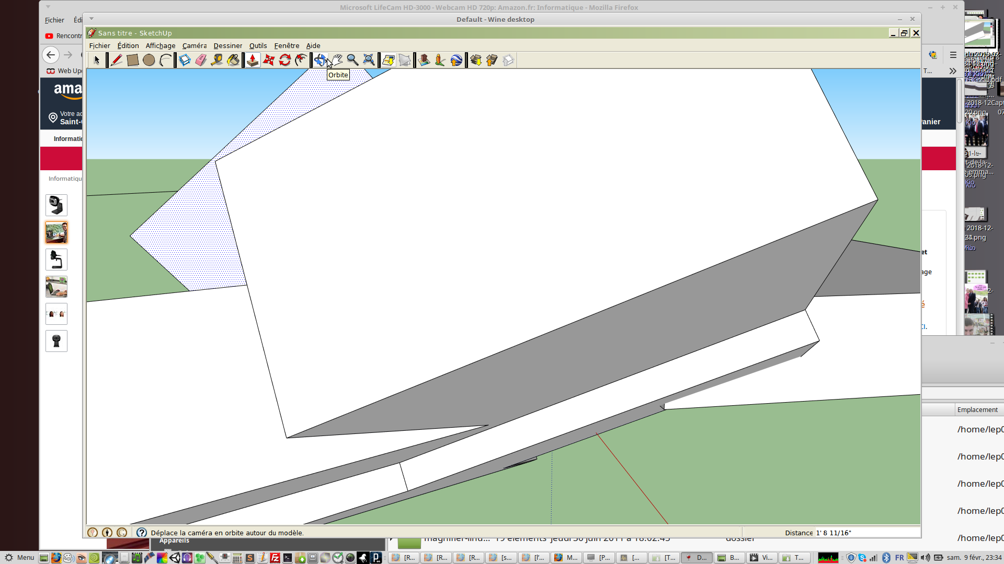Select the Rectangle drawing tool

(x=132, y=60)
